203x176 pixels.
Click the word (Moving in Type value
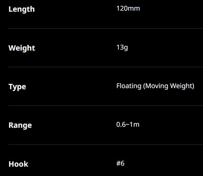click(x=156, y=86)
